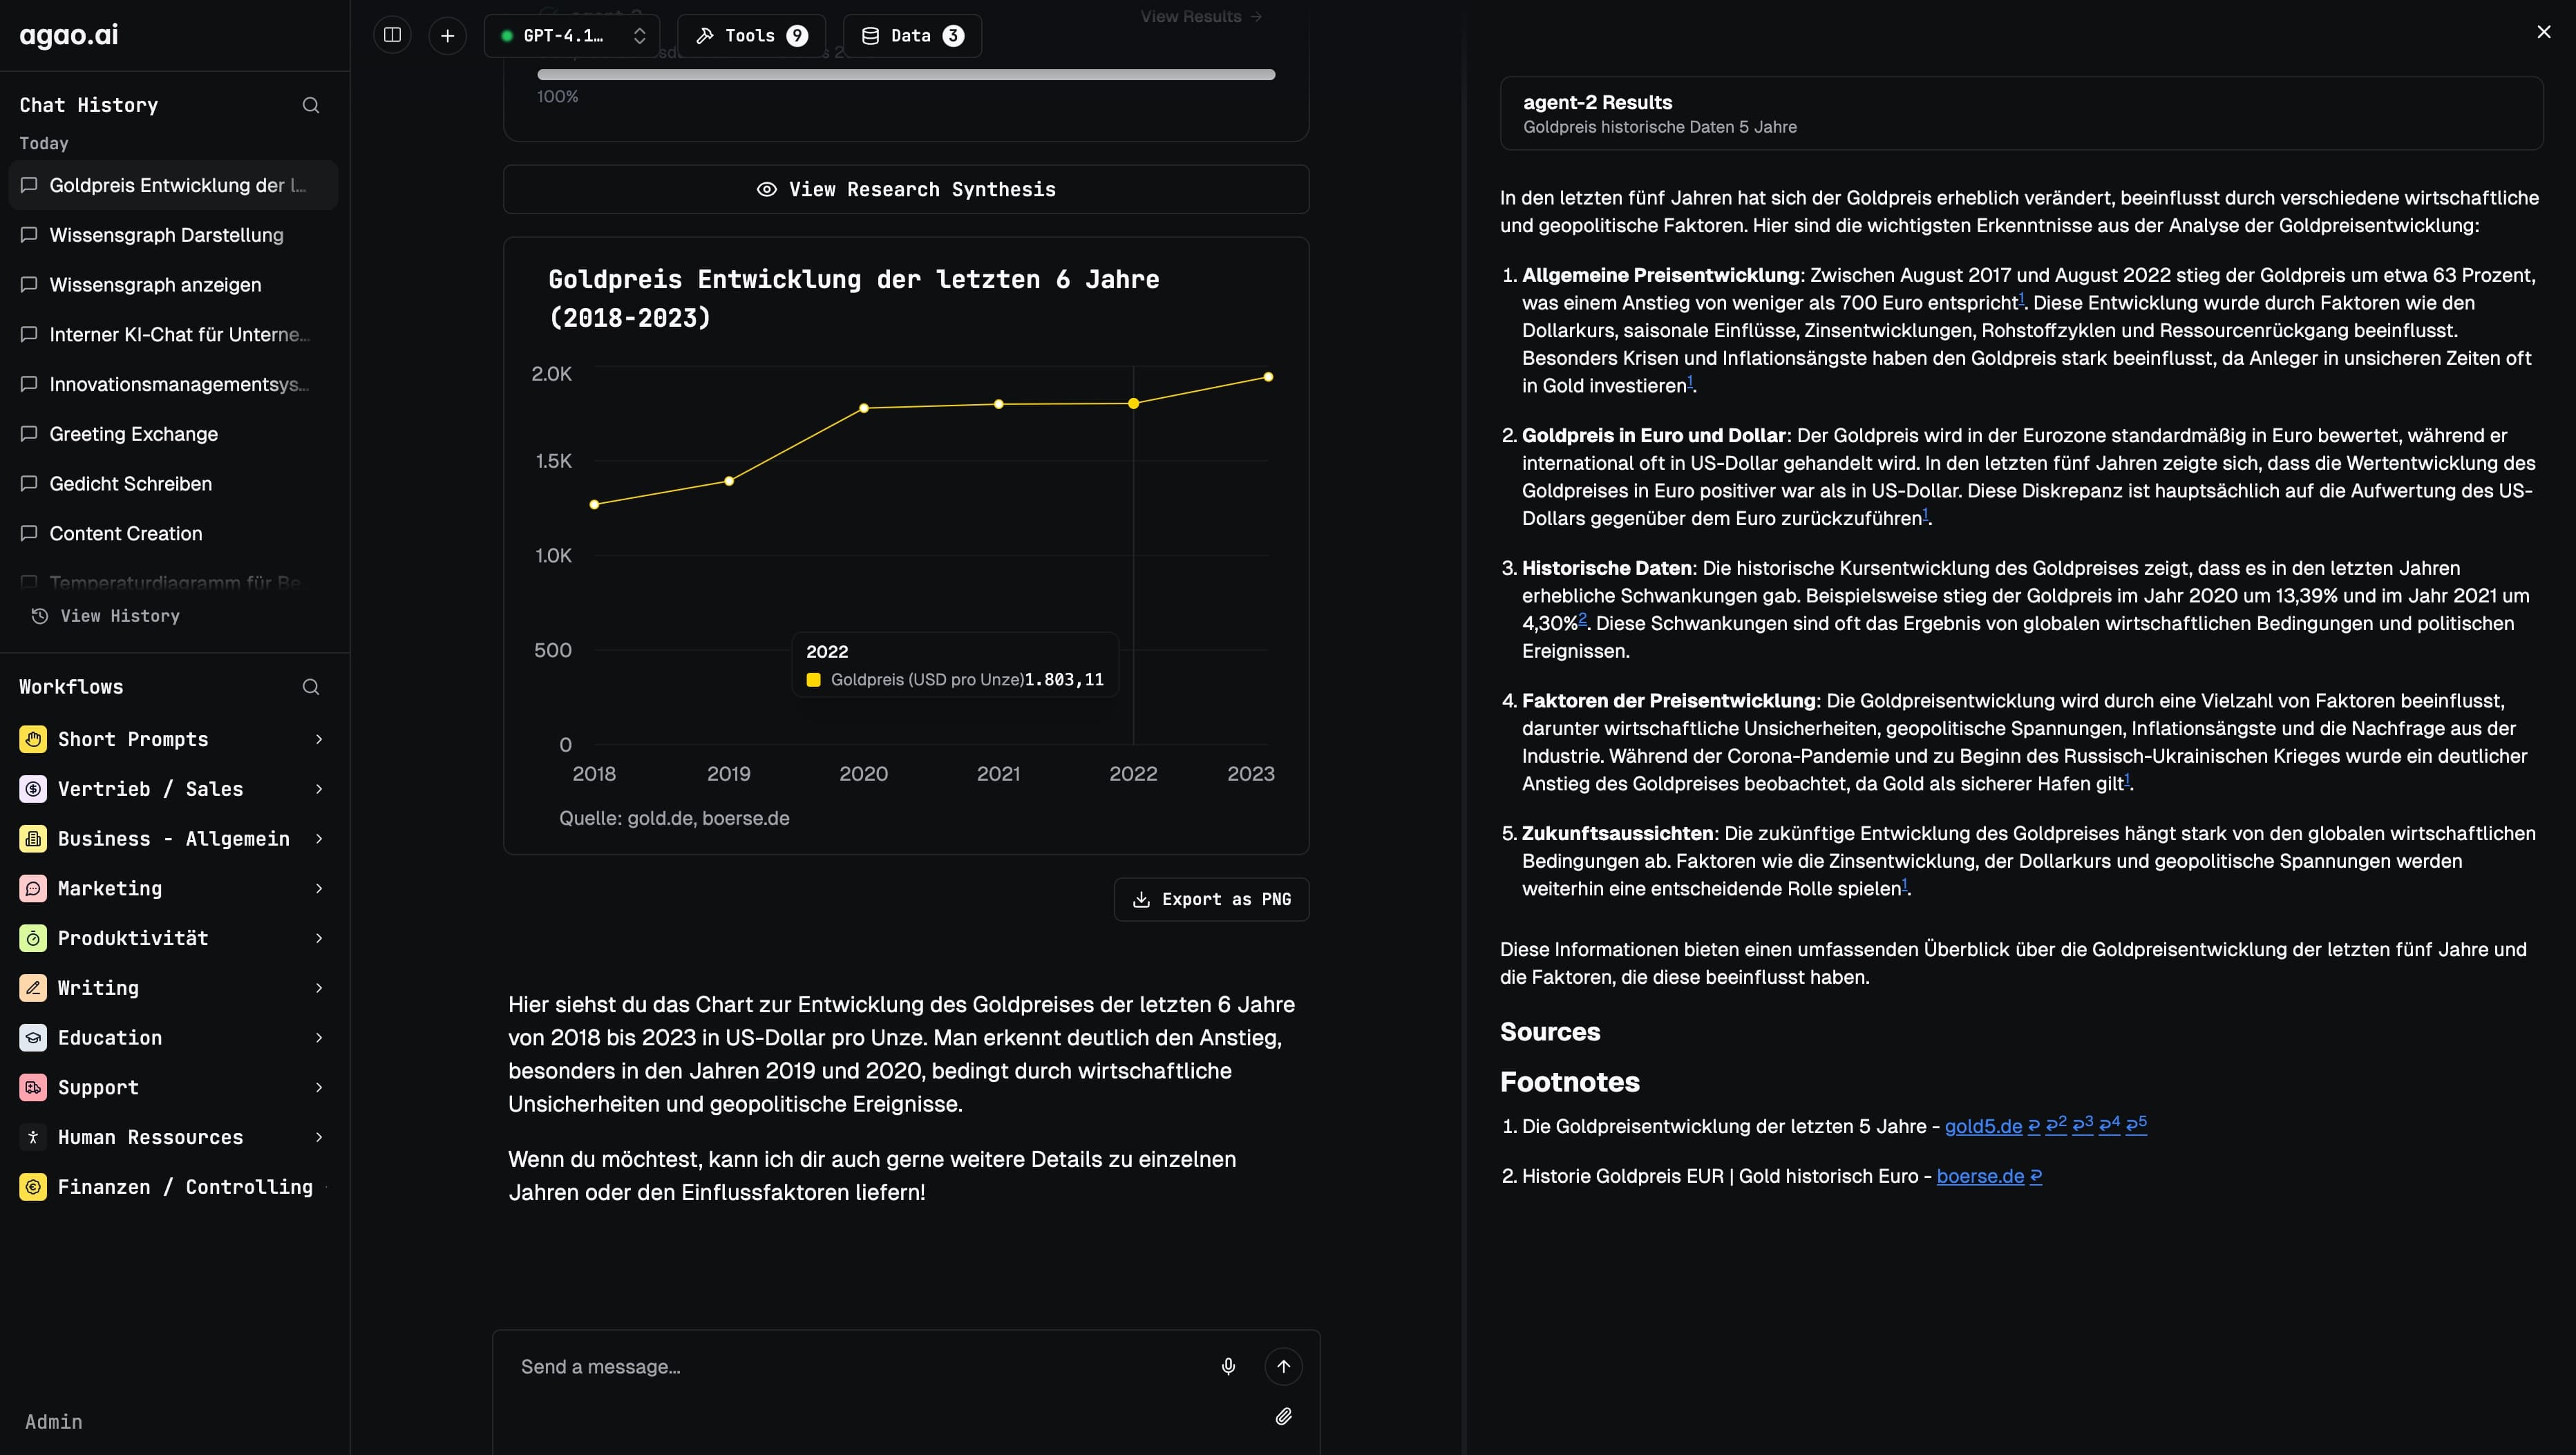Open the GPT-4.1 model selector

572,35
